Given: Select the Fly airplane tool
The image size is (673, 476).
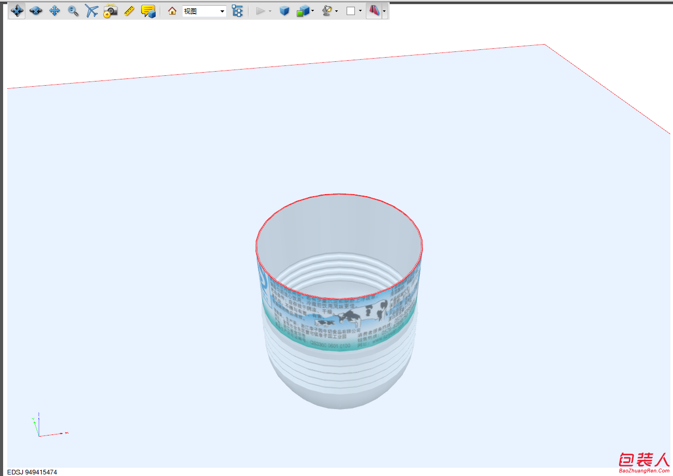Looking at the screenshot, I should coord(92,11).
